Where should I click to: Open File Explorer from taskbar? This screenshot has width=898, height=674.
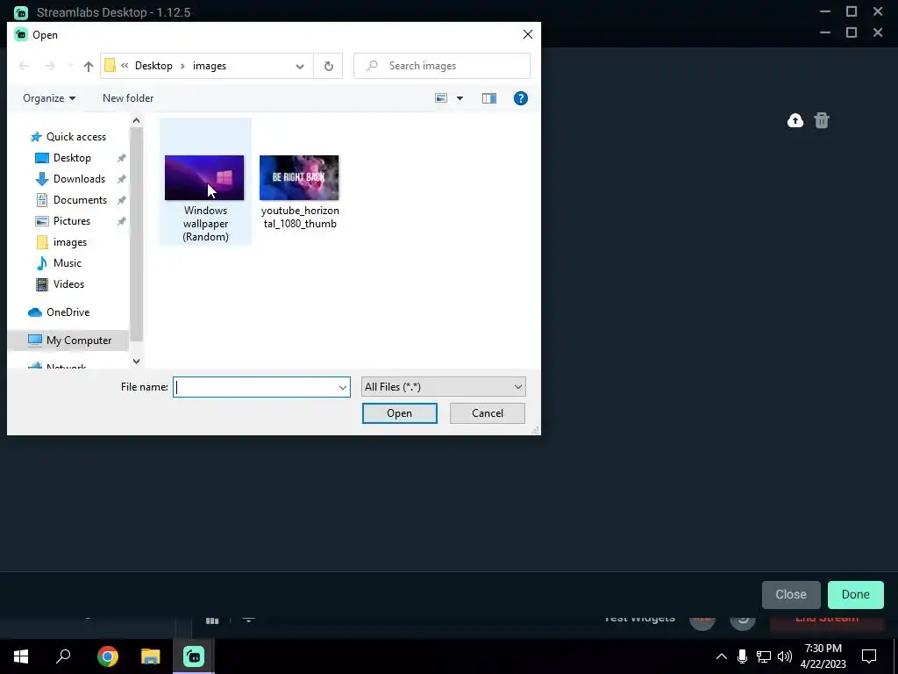tap(151, 656)
